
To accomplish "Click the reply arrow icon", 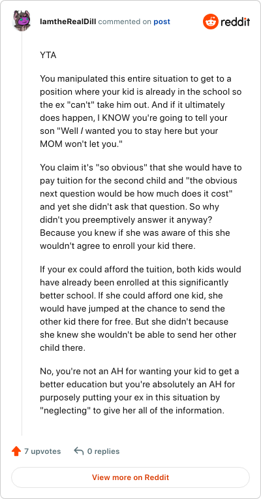I will (x=78, y=451).
